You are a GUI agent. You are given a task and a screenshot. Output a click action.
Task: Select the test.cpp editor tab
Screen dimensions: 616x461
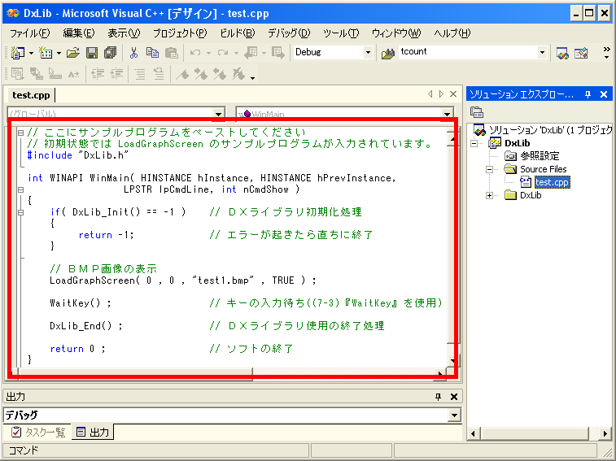pyautogui.click(x=31, y=95)
